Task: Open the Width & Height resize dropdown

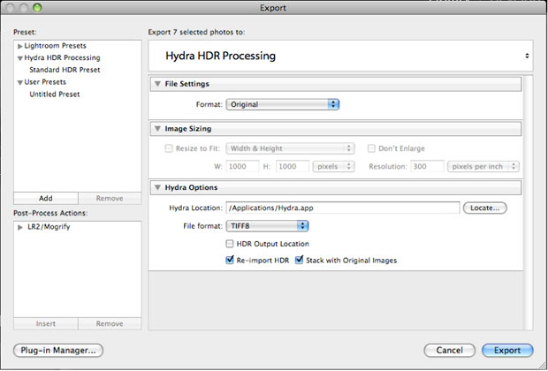Action: pyautogui.click(x=290, y=148)
